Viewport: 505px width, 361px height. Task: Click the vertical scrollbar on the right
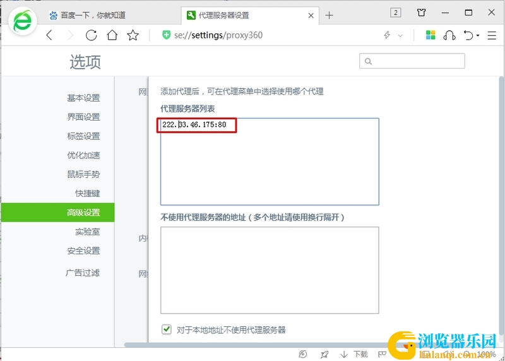501,206
